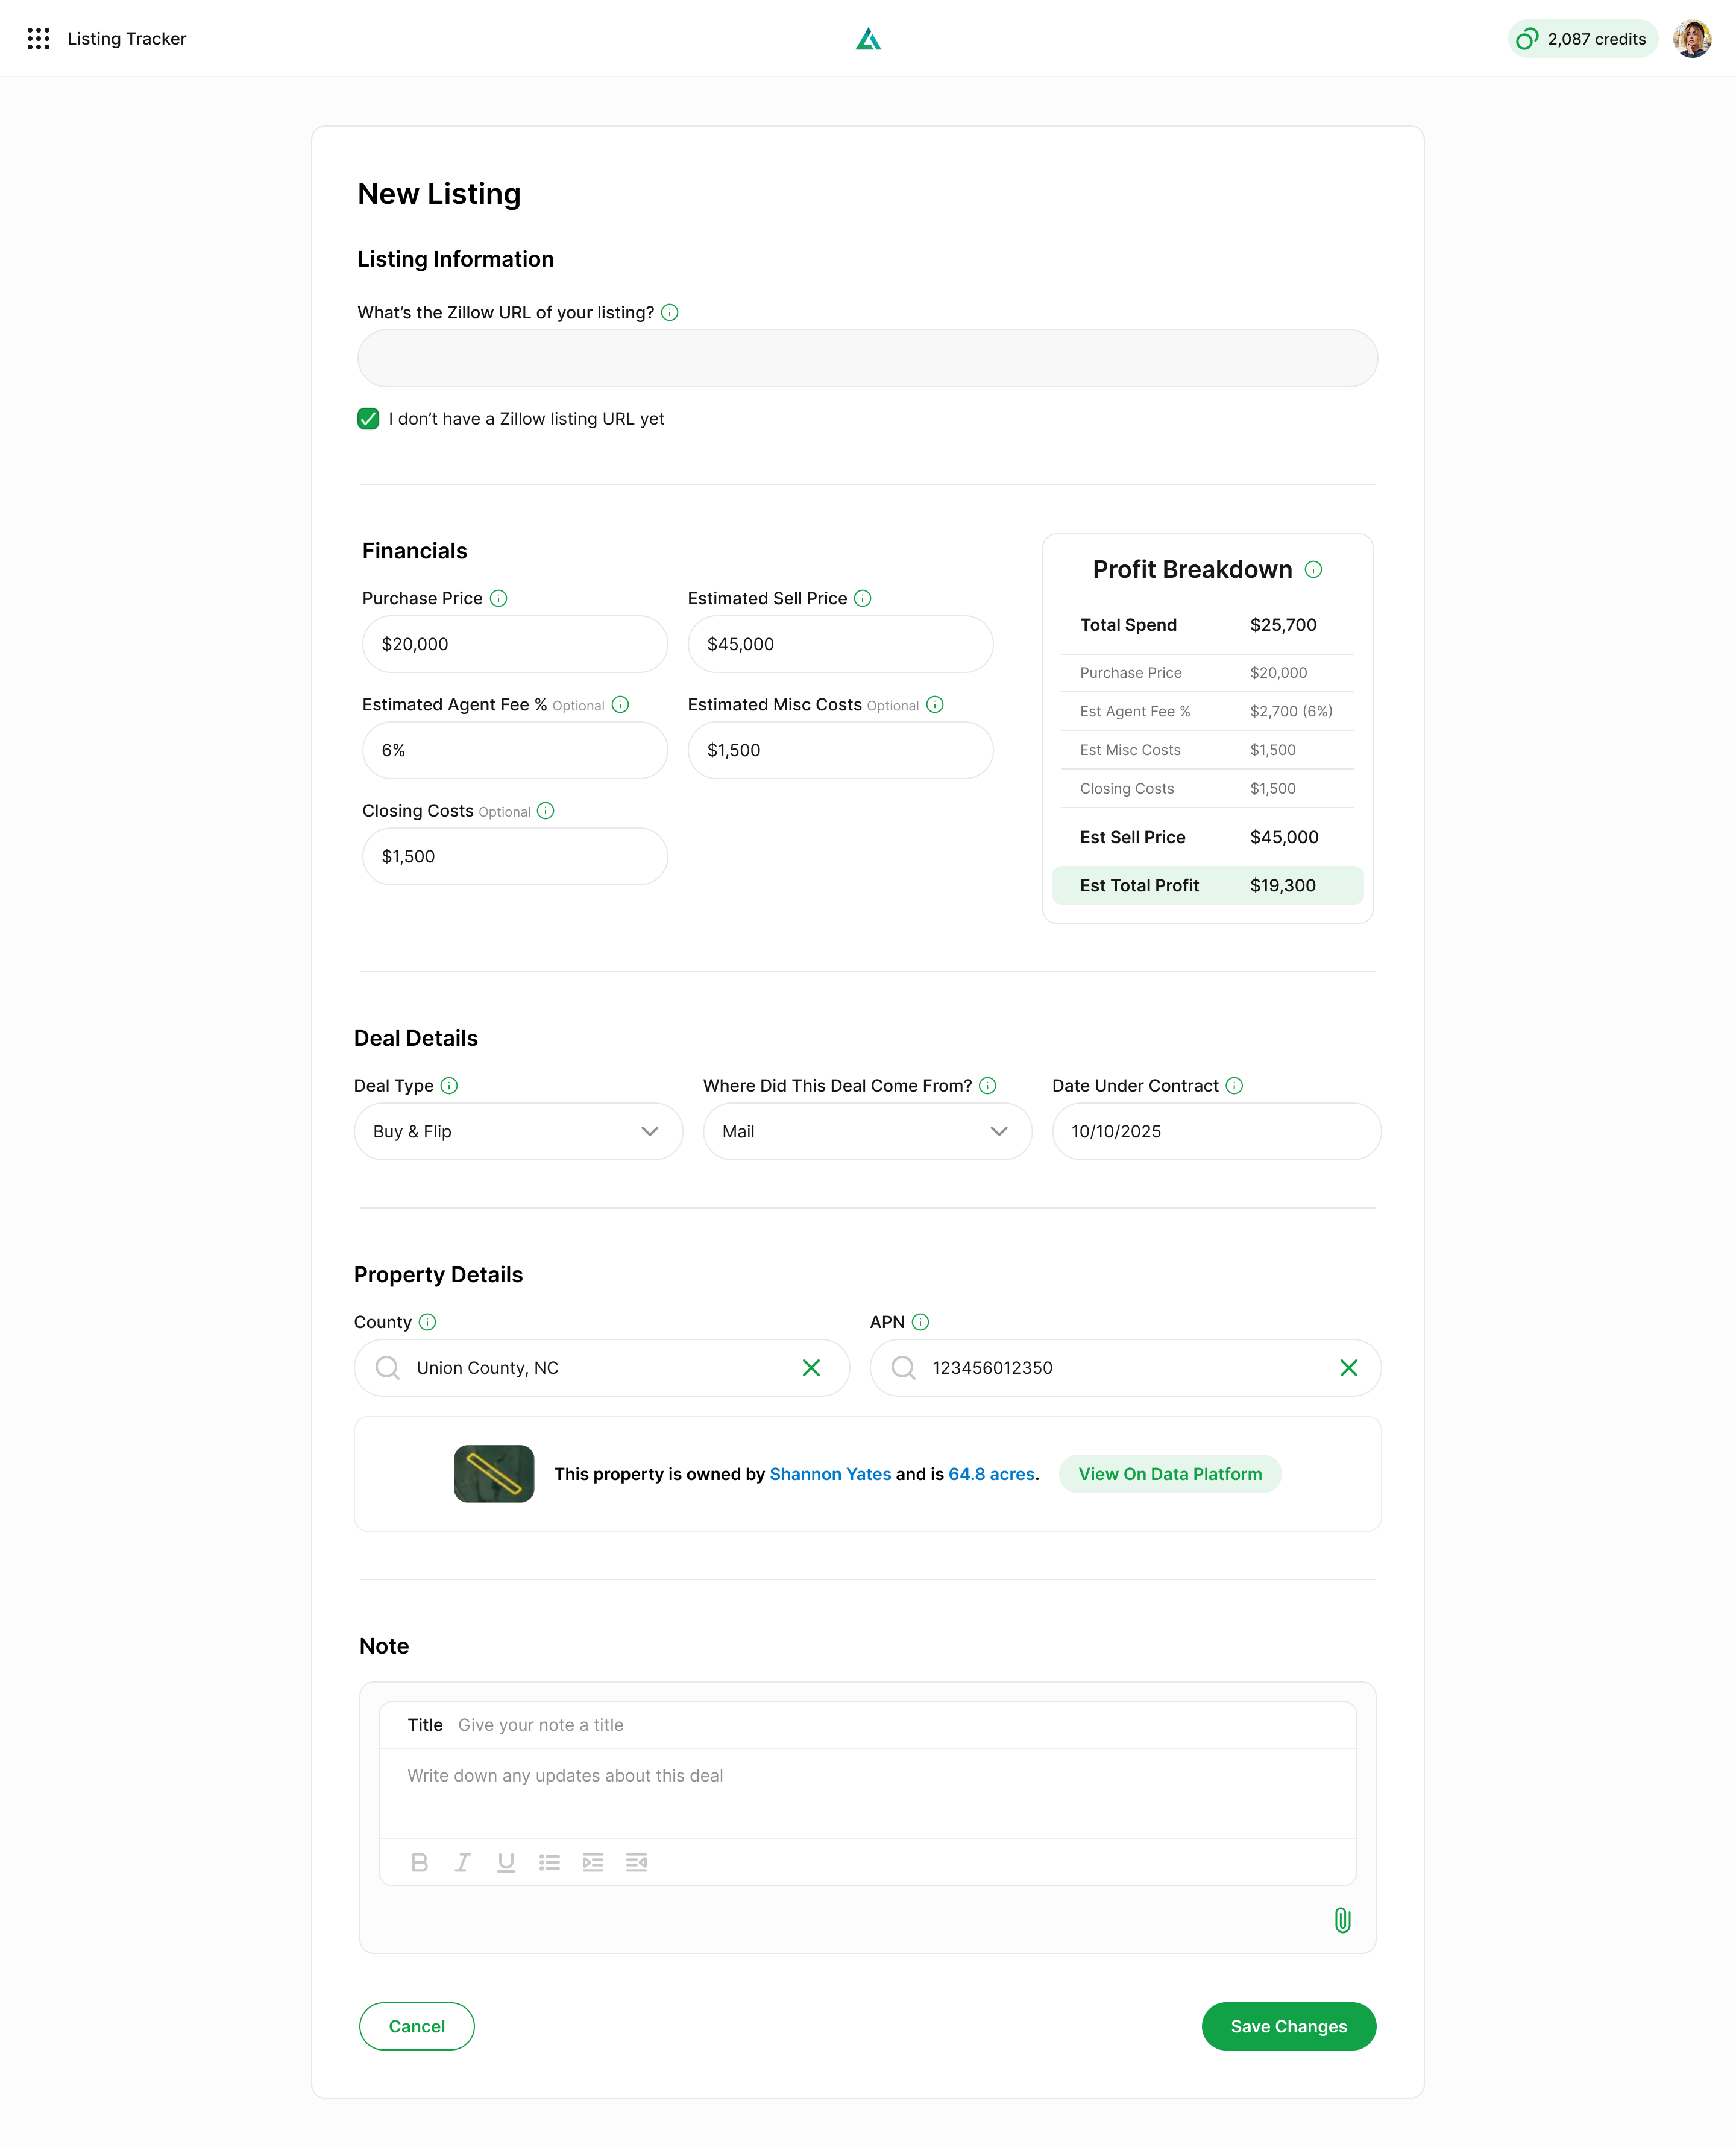Show County info icon
Screen dimensions: 1736x2147
(x=427, y=1321)
